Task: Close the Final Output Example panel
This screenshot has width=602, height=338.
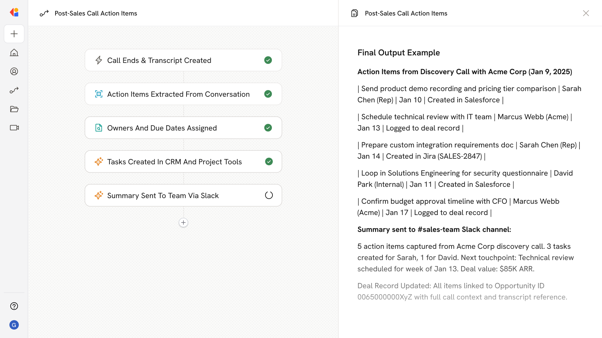Action: click(x=586, y=13)
